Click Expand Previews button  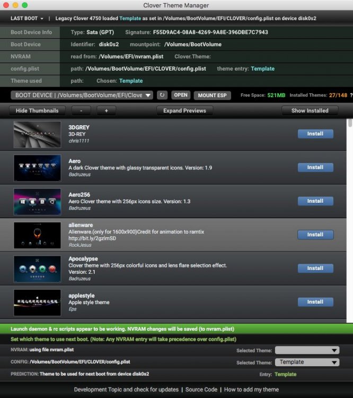tap(184, 111)
